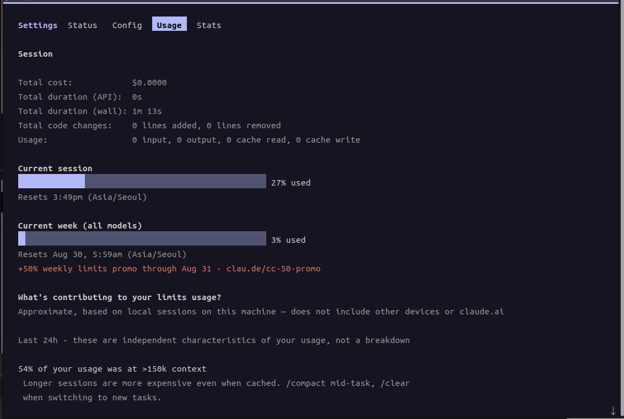Click "What's contributing to your limits usage?" heading
Image resolution: width=624 pixels, height=419 pixels.
pos(120,297)
